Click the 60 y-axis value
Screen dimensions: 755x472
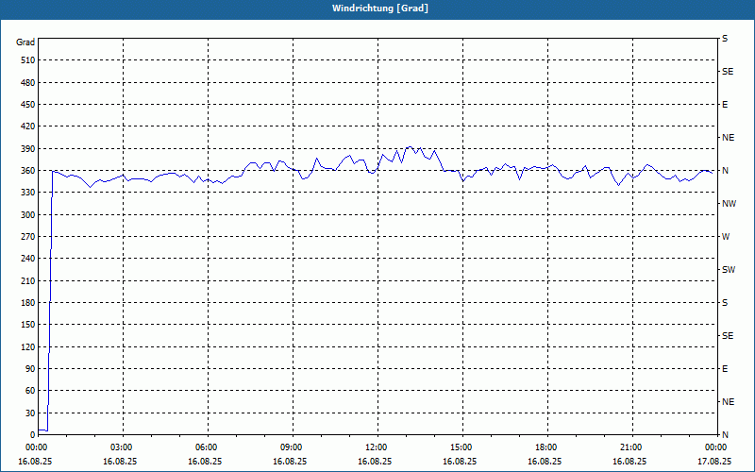[x=31, y=391]
